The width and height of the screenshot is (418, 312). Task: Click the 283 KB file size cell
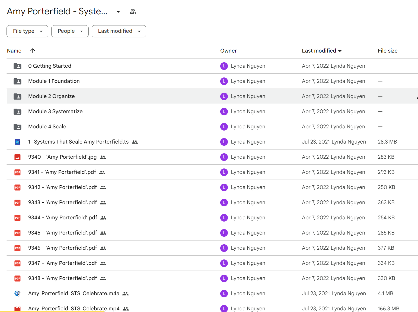pyautogui.click(x=386, y=157)
